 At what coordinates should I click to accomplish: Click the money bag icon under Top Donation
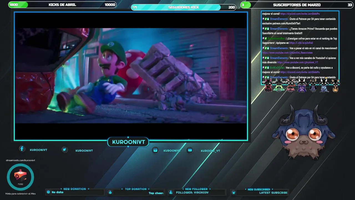(x=110, y=192)
